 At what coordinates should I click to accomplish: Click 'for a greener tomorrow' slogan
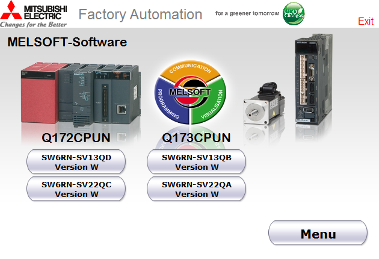[247, 13]
